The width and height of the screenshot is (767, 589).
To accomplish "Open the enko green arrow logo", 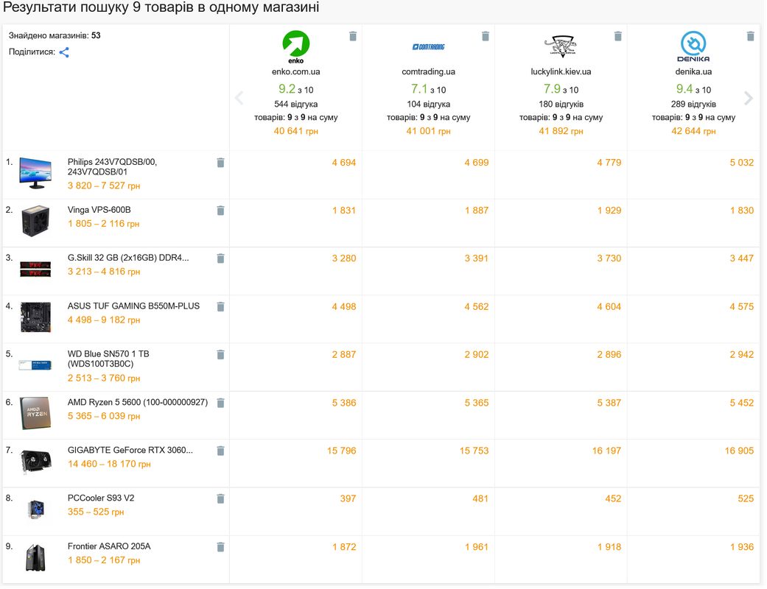I will pos(296,47).
